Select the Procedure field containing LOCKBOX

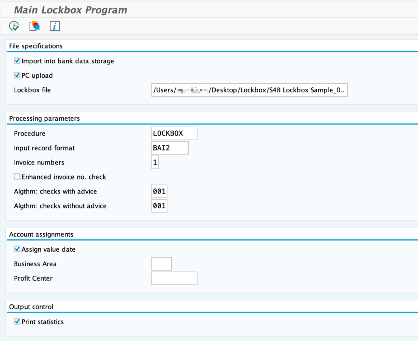click(x=174, y=133)
